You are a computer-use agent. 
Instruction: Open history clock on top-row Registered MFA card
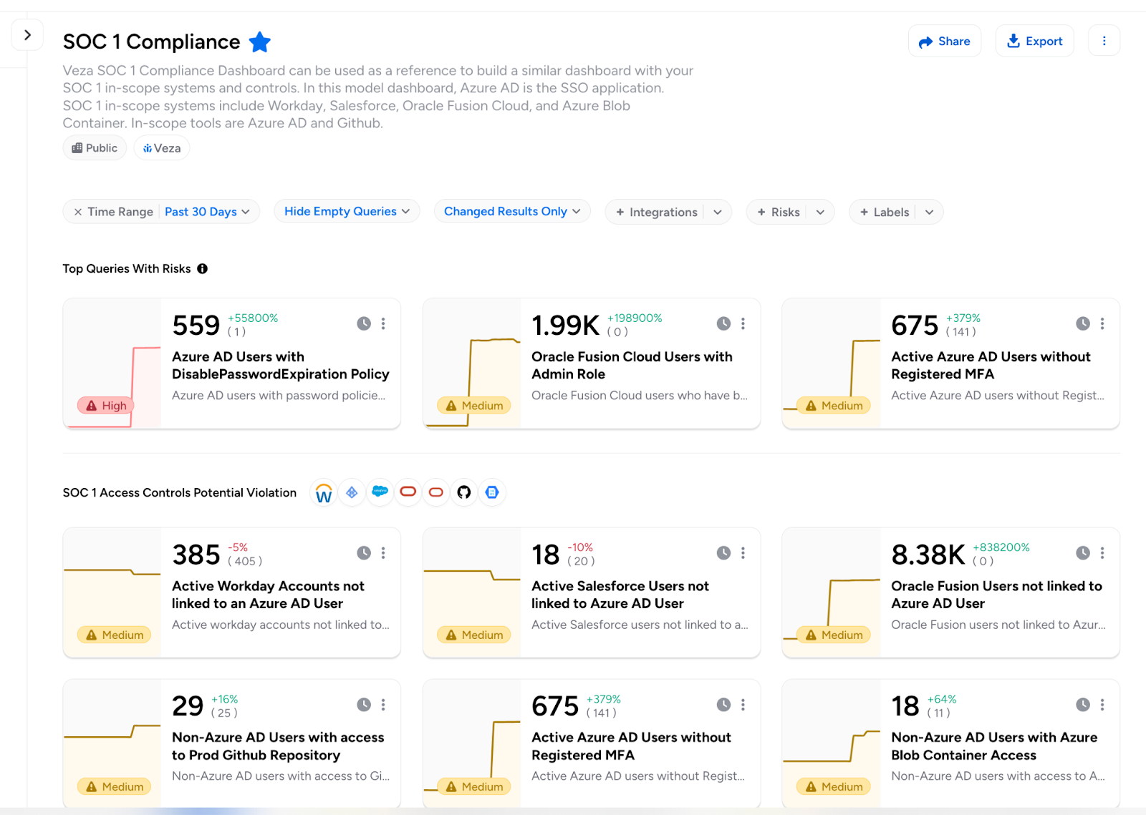point(1083,323)
